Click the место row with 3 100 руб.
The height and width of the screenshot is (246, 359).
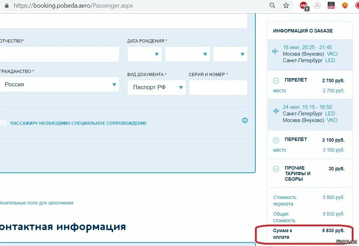pos(309,150)
